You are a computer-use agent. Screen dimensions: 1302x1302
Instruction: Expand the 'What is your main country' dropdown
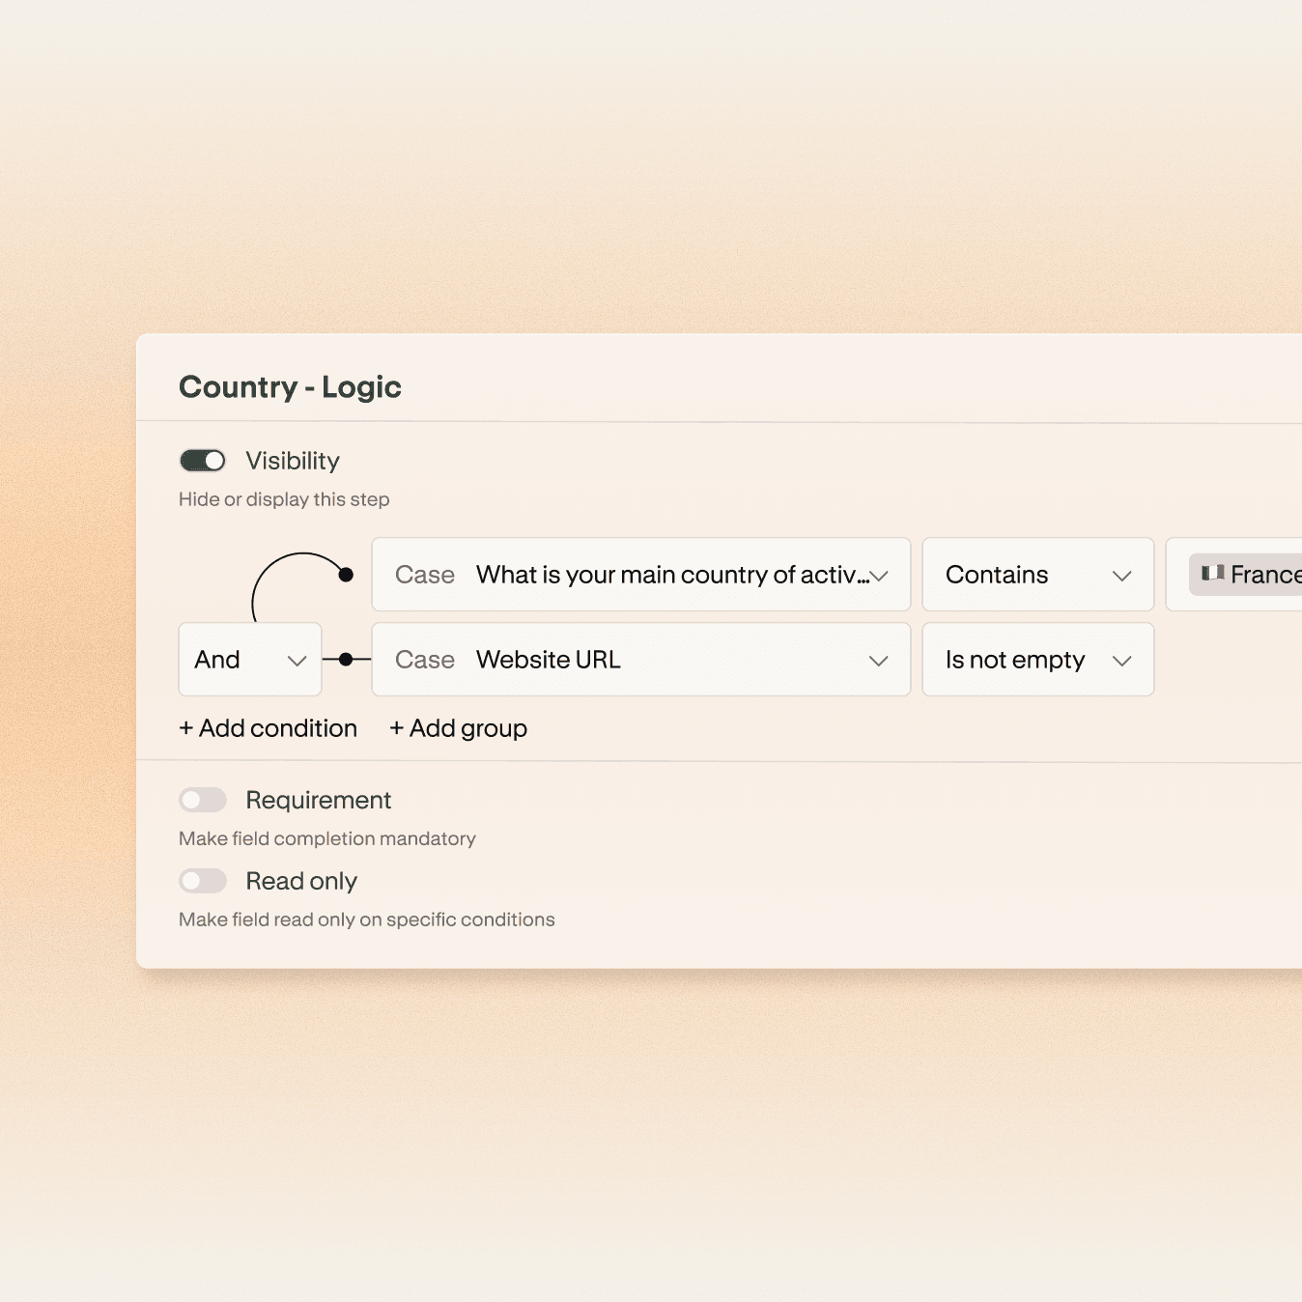coord(641,575)
